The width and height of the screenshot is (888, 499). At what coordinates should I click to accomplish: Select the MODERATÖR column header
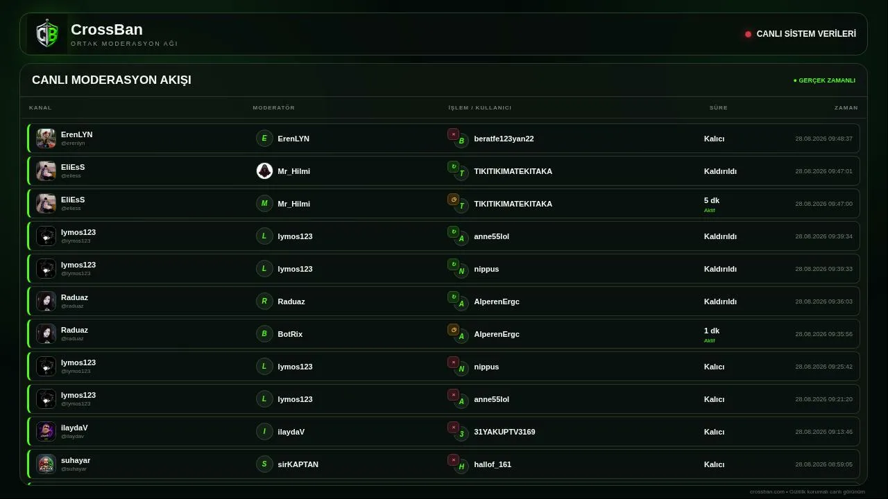(x=274, y=108)
